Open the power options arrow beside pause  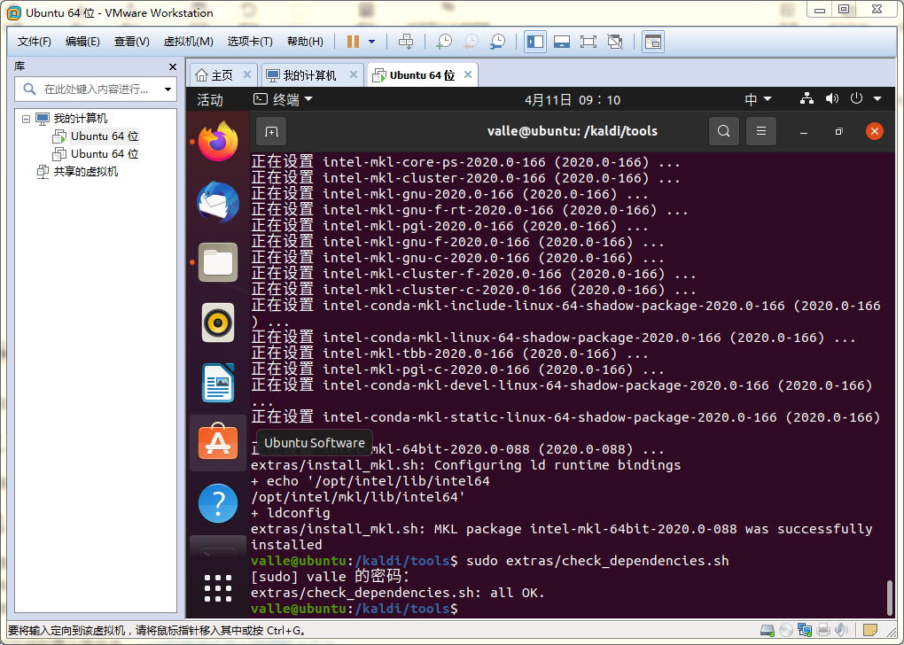pos(372,42)
